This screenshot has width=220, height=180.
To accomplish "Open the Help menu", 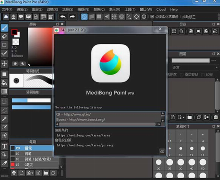I will 174,9.
